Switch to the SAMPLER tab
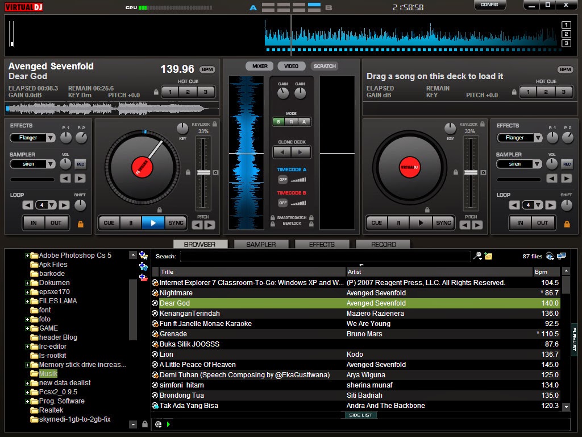The width and height of the screenshot is (582, 437). 261,244
